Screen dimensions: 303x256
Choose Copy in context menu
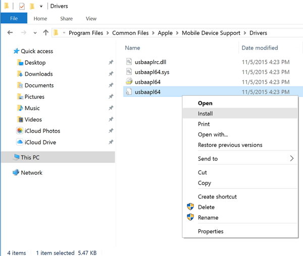click(x=205, y=183)
